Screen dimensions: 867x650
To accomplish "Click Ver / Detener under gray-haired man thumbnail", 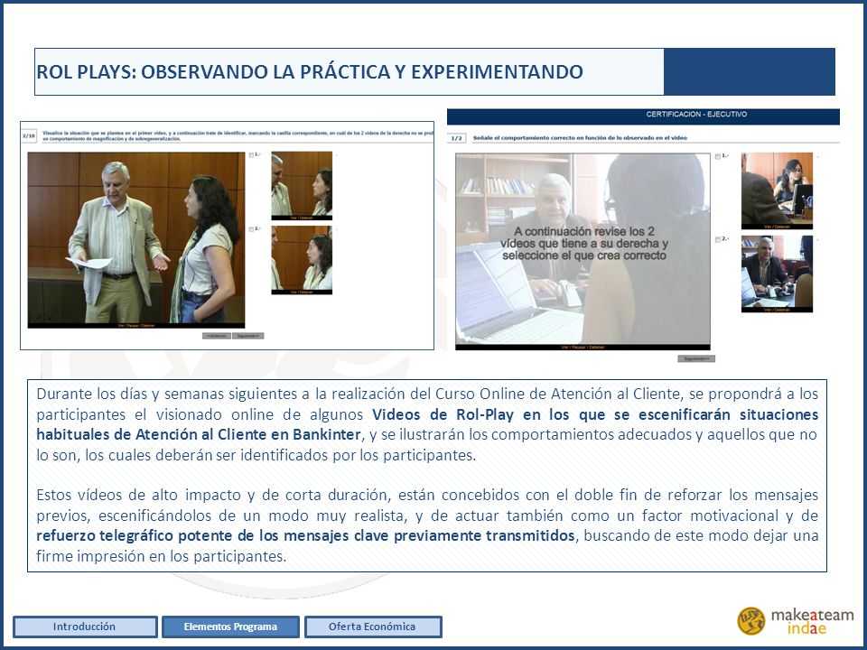I will [777, 310].
